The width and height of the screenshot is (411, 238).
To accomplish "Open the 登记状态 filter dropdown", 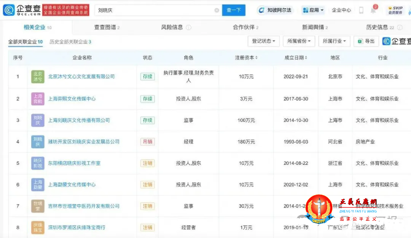I will pos(264,41).
